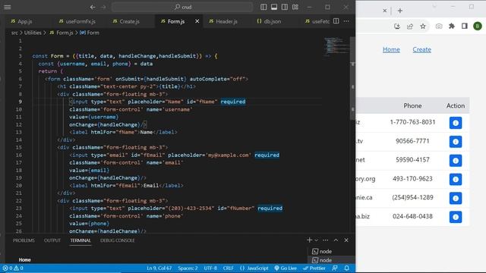This screenshot has width=486, height=273.
Task: Select Utilities in the breadcrumb
Action: (33, 33)
